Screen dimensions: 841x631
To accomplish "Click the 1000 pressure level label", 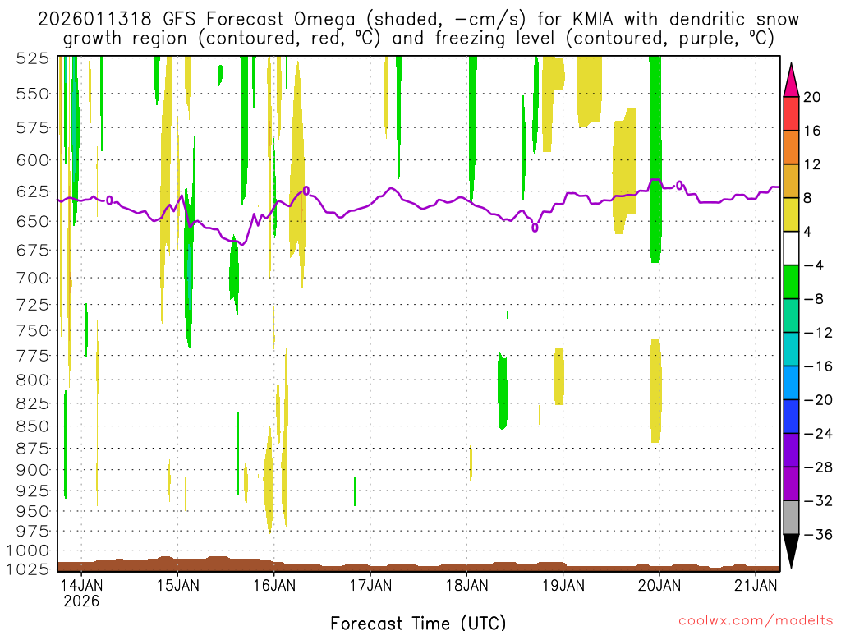I will (27, 550).
